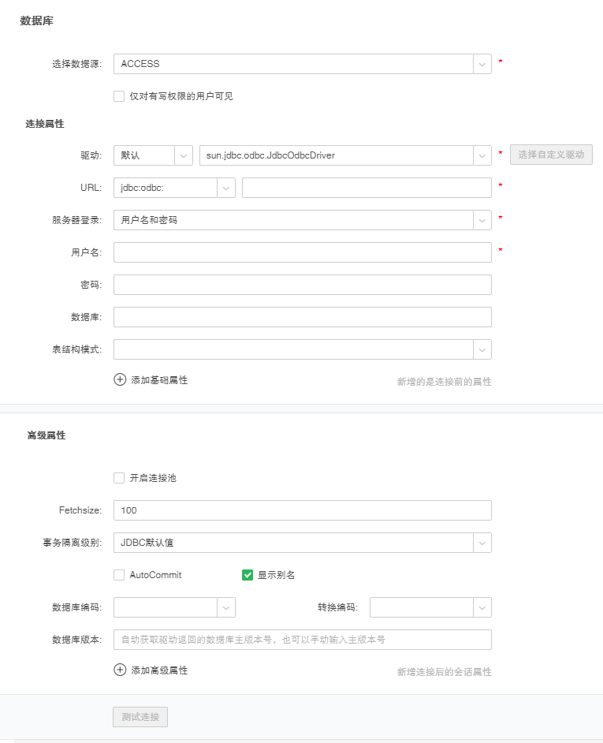Click the 数据库 page heading at top
Image resolution: width=603 pixels, height=743 pixels.
coord(36,21)
